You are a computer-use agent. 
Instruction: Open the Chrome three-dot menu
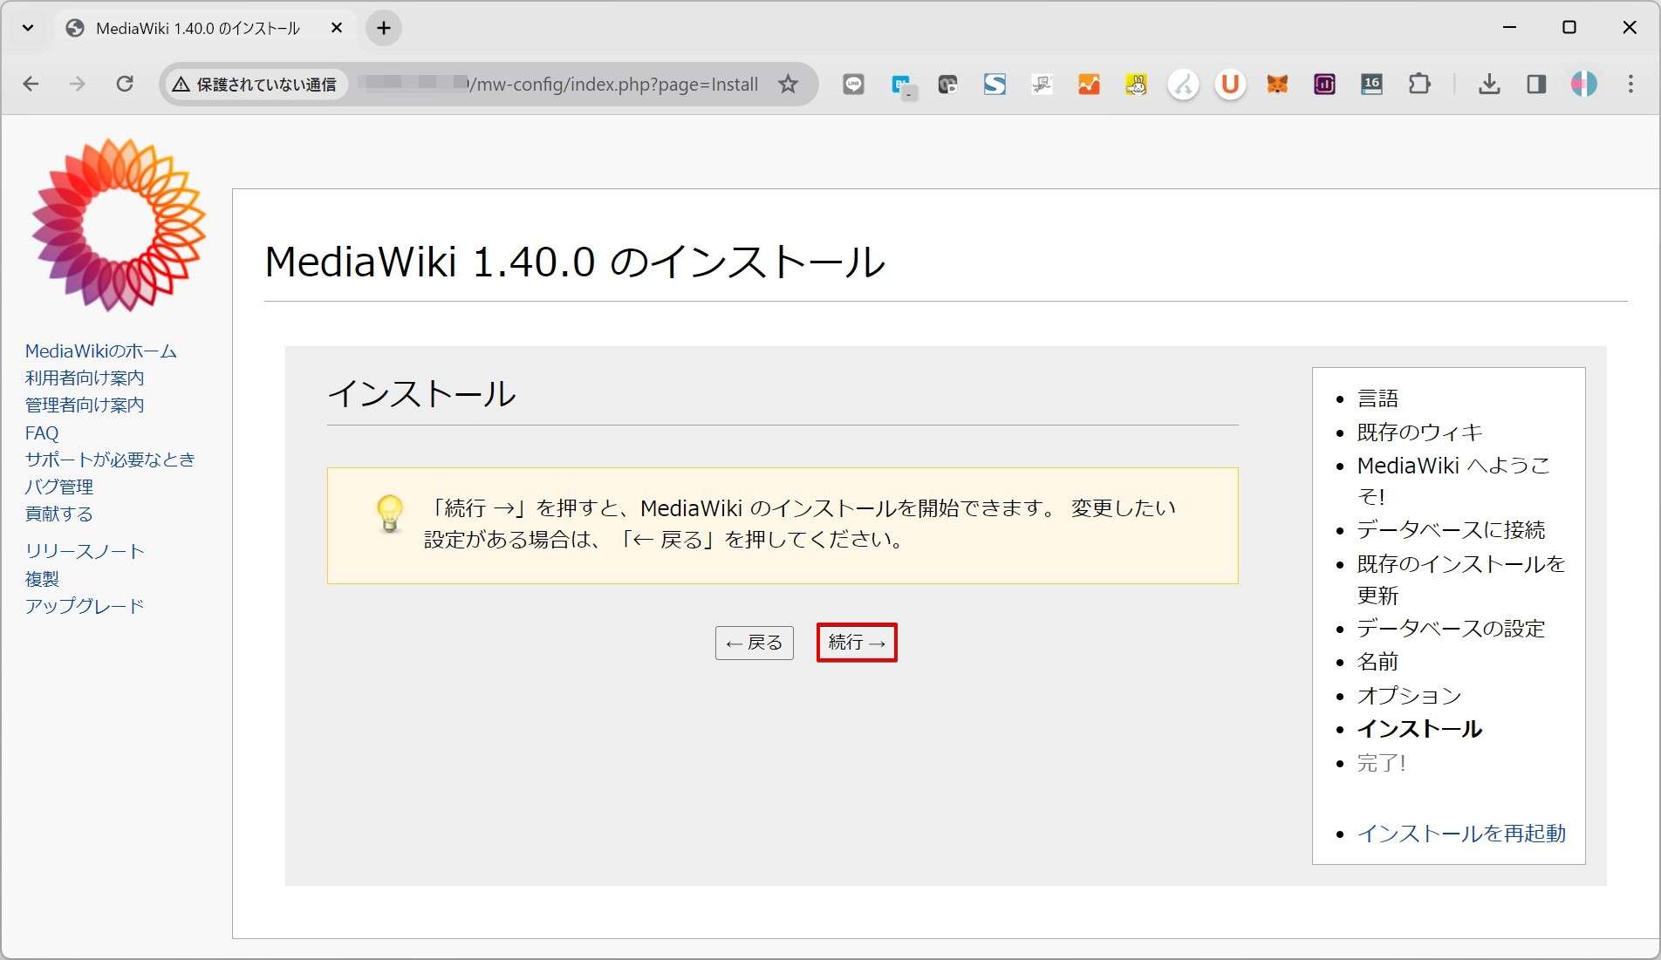(1630, 85)
